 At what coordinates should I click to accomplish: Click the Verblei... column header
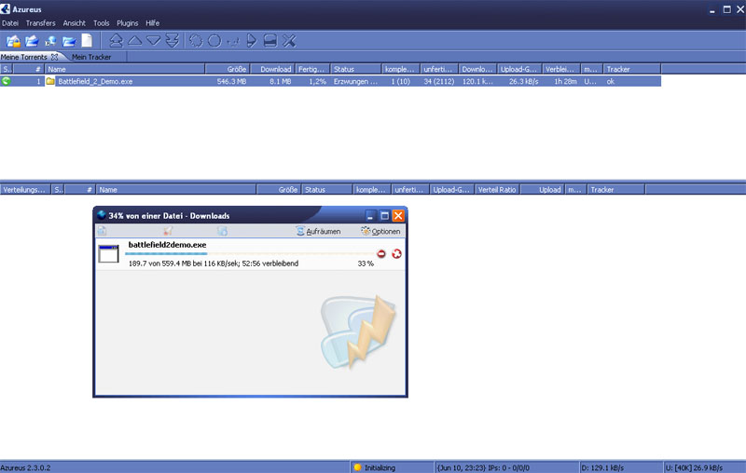point(561,69)
